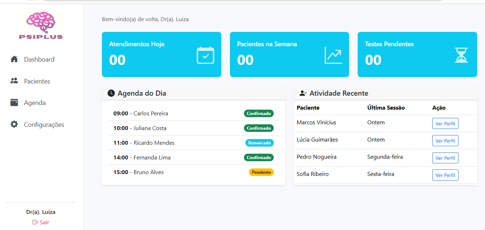Image resolution: width=485 pixels, height=230 pixels.
Task: Click the calendar-check icon in Atendimentos Hoje
Action: tap(205, 56)
